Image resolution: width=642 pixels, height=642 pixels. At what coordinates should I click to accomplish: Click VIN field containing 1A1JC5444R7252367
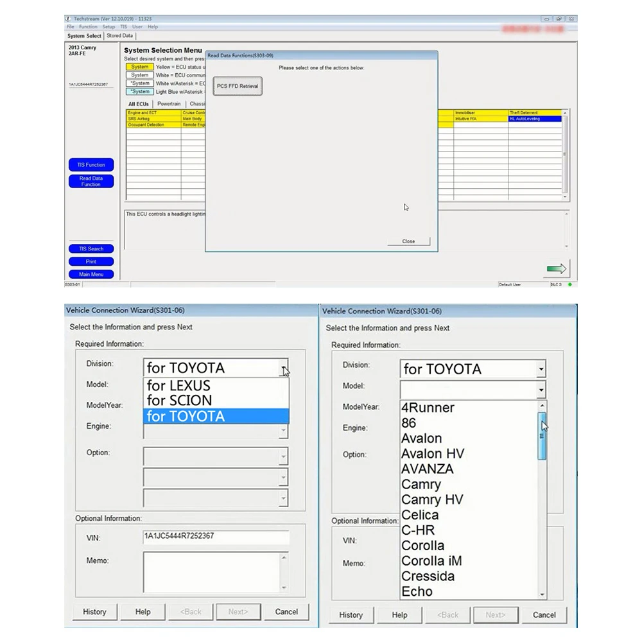click(x=216, y=536)
